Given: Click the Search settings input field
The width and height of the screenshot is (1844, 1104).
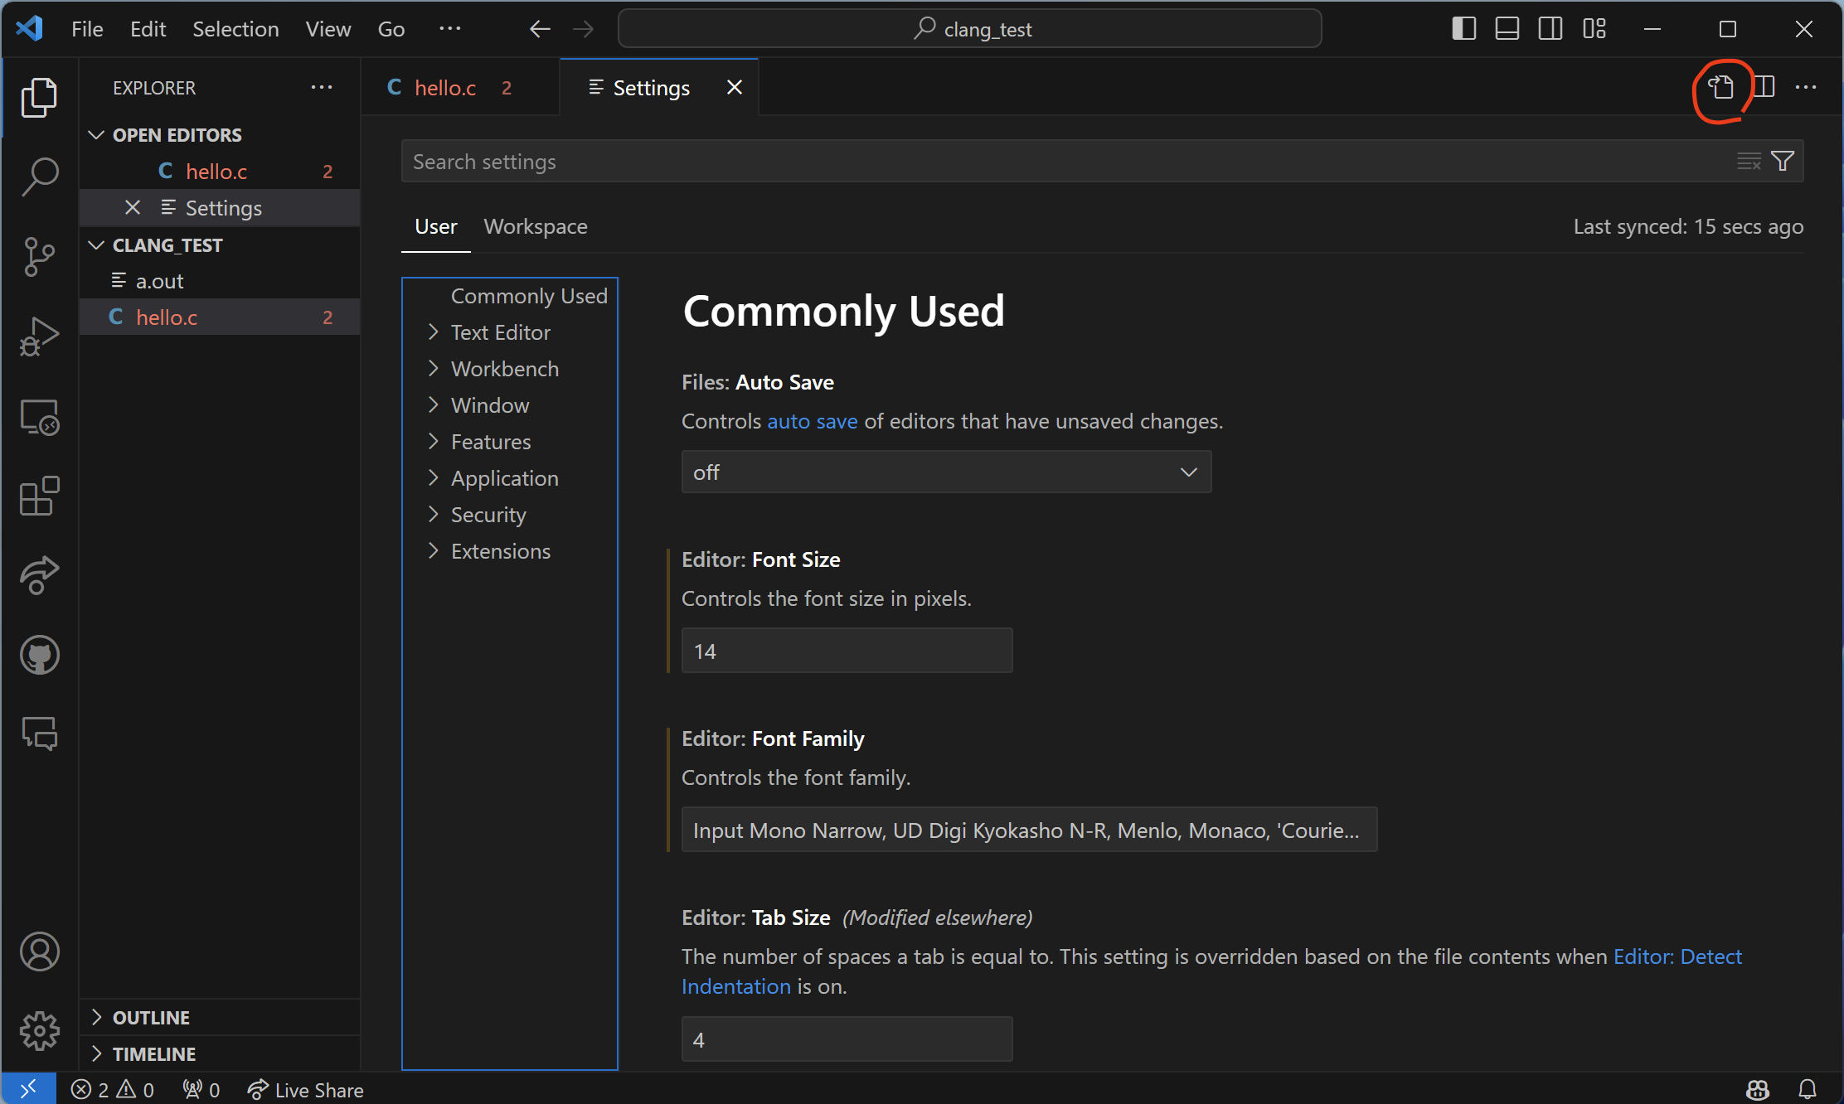Looking at the screenshot, I should point(1061,162).
